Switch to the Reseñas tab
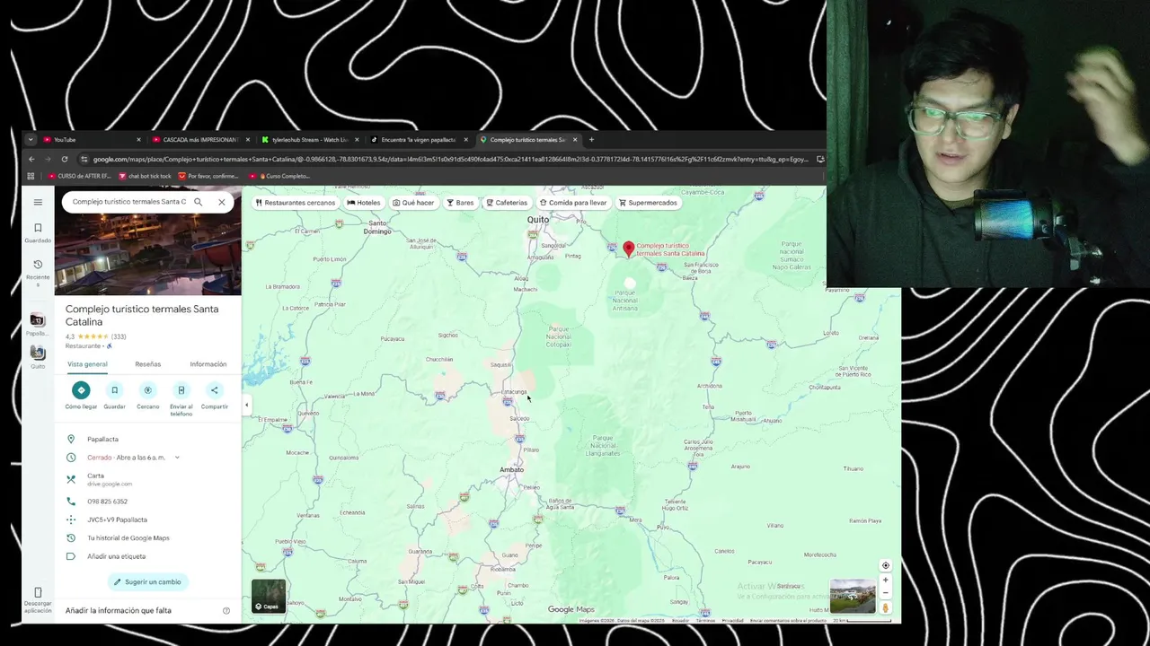 pos(147,364)
